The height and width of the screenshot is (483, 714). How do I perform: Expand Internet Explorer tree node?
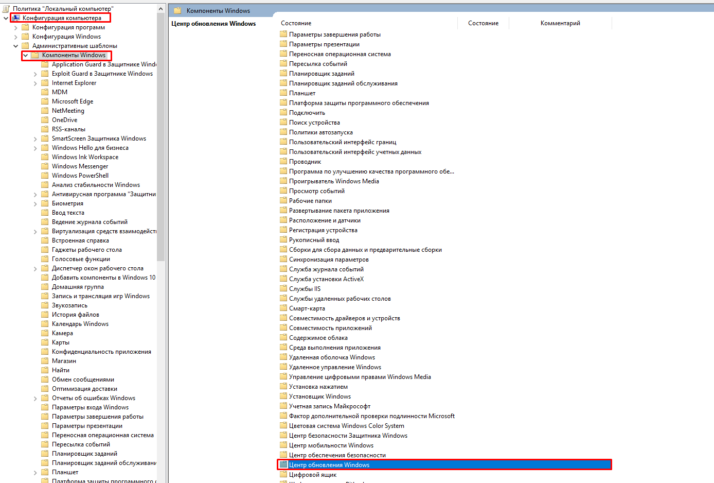click(x=35, y=83)
